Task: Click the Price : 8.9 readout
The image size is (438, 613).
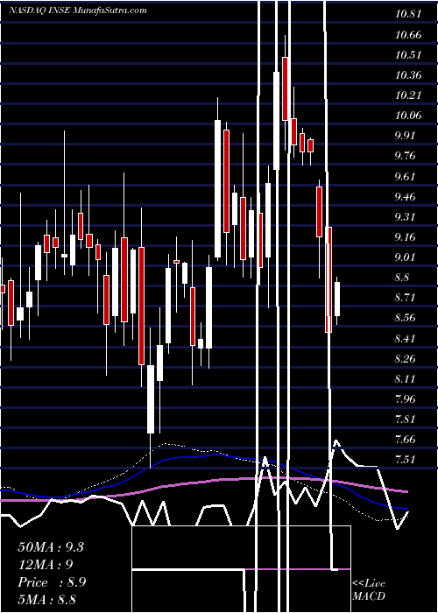Action: (52, 582)
